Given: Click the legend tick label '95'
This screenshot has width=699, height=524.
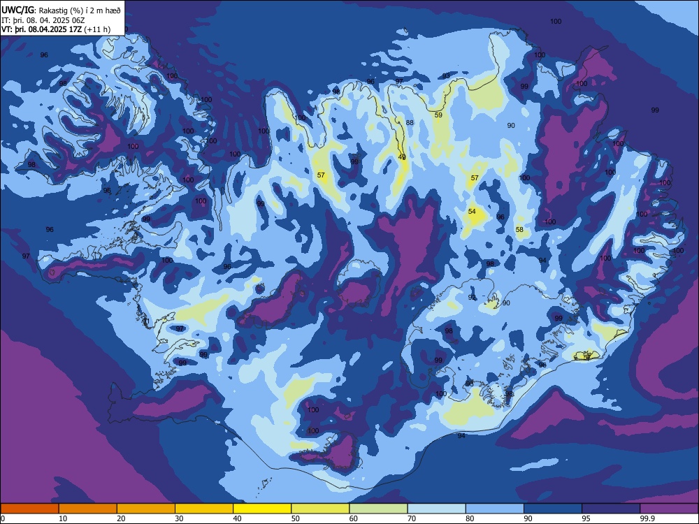Looking at the screenshot, I should pos(586,518).
